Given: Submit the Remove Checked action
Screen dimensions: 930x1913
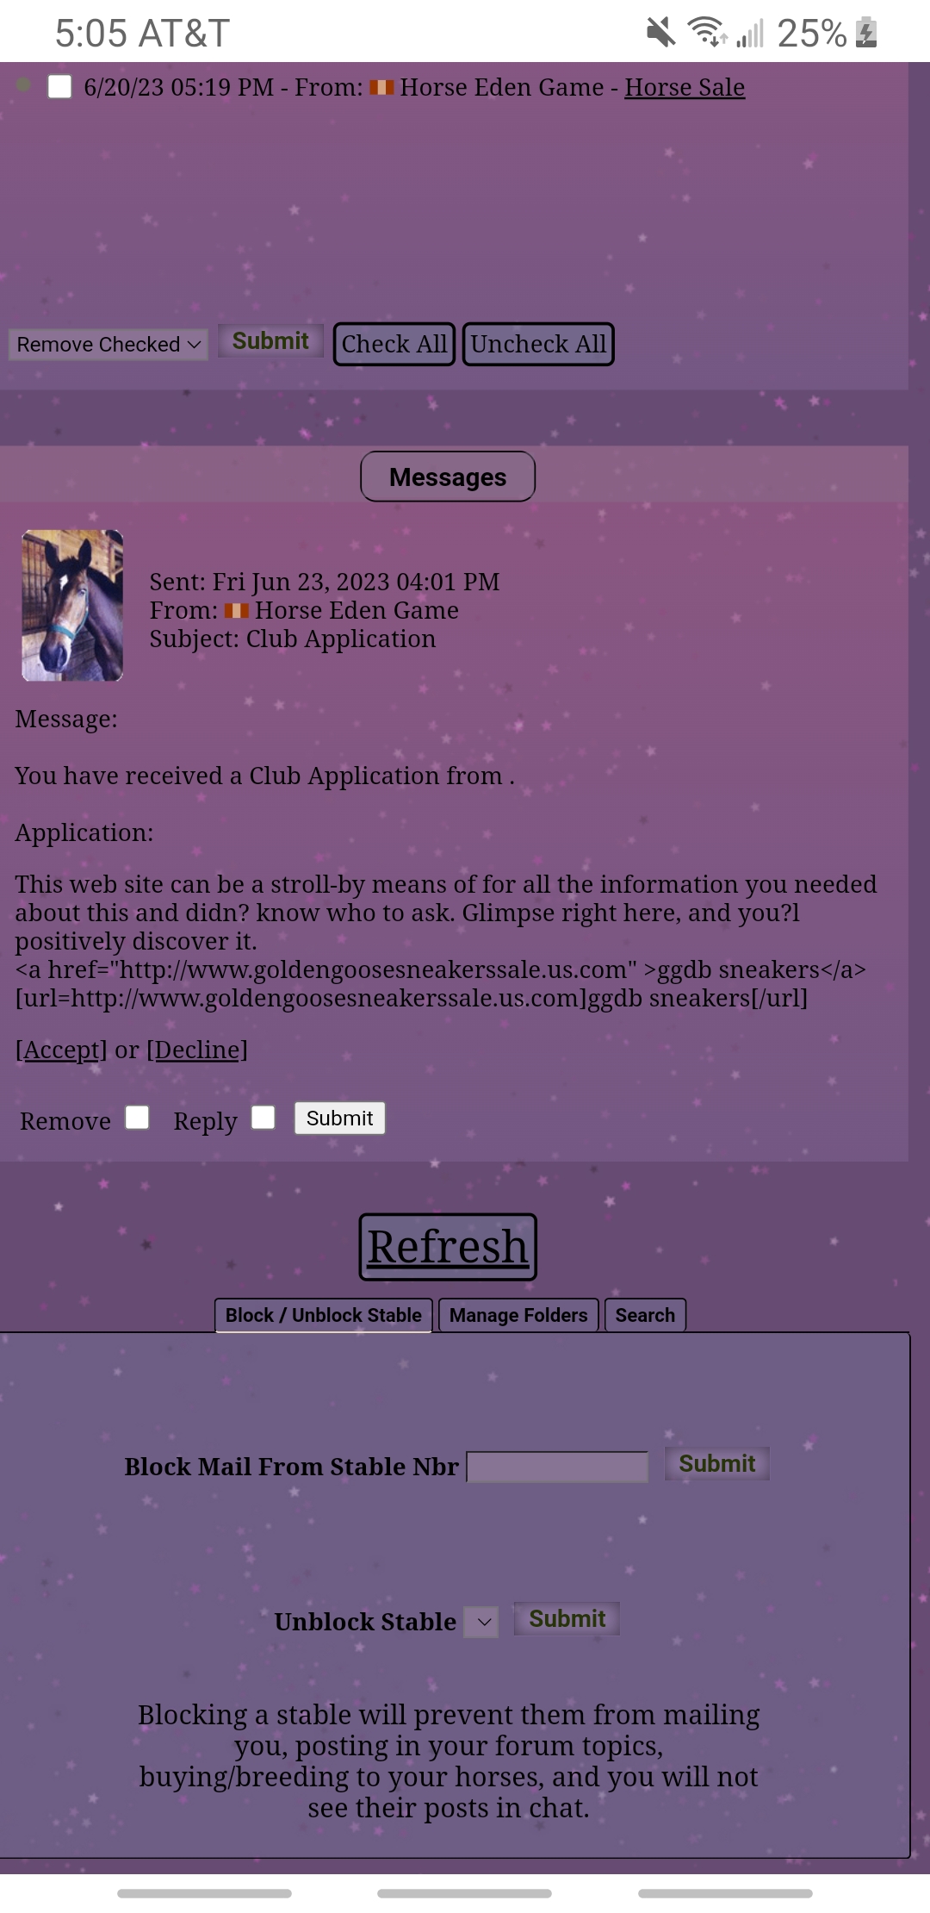Looking at the screenshot, I should pos(270,341).
